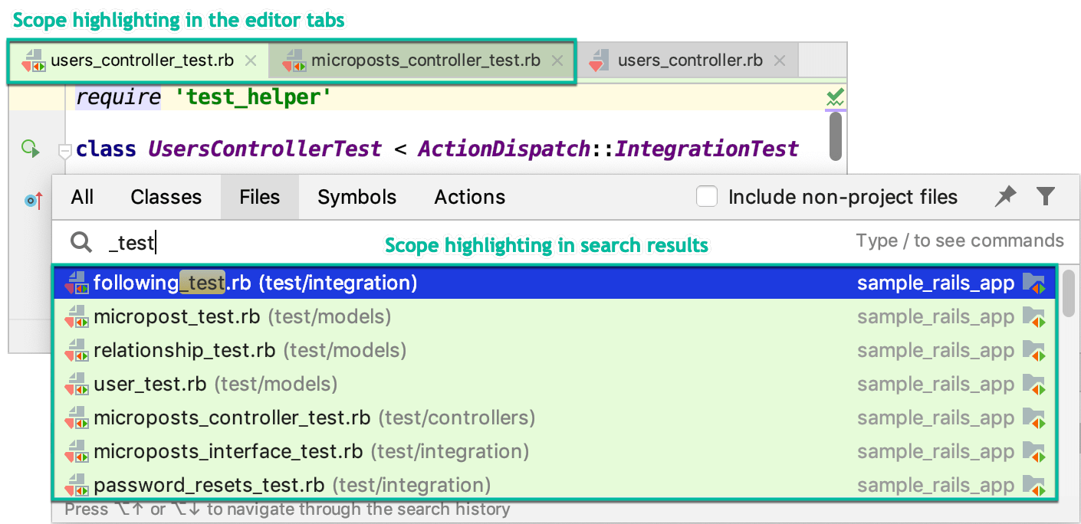Switch to the Classes search tab

166,197
